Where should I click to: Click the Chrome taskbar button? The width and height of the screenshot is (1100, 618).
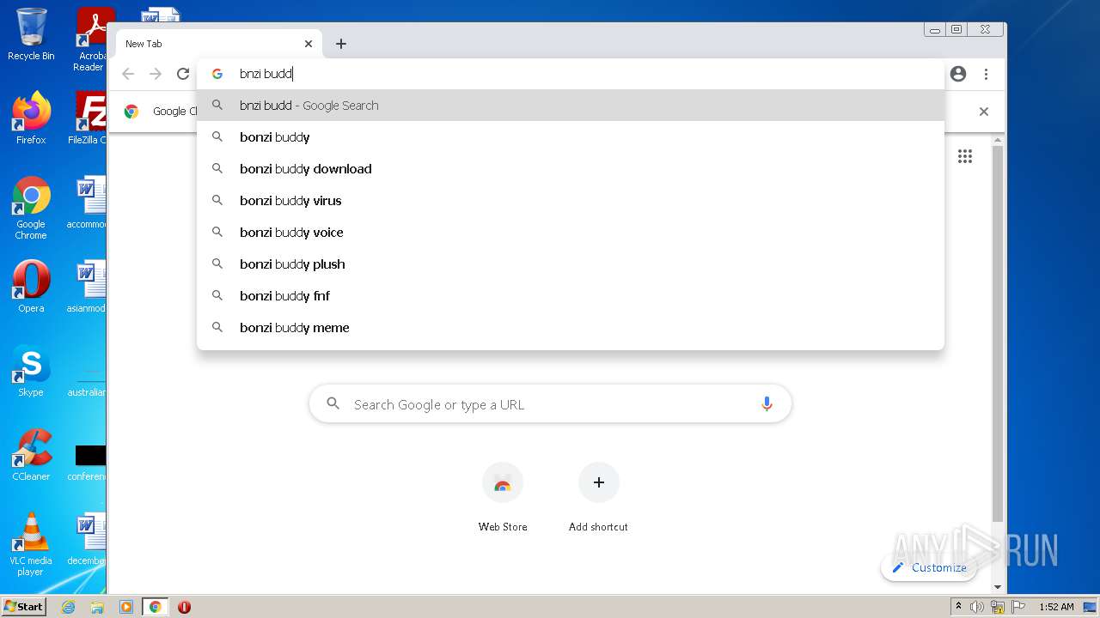tap(155, 607)
